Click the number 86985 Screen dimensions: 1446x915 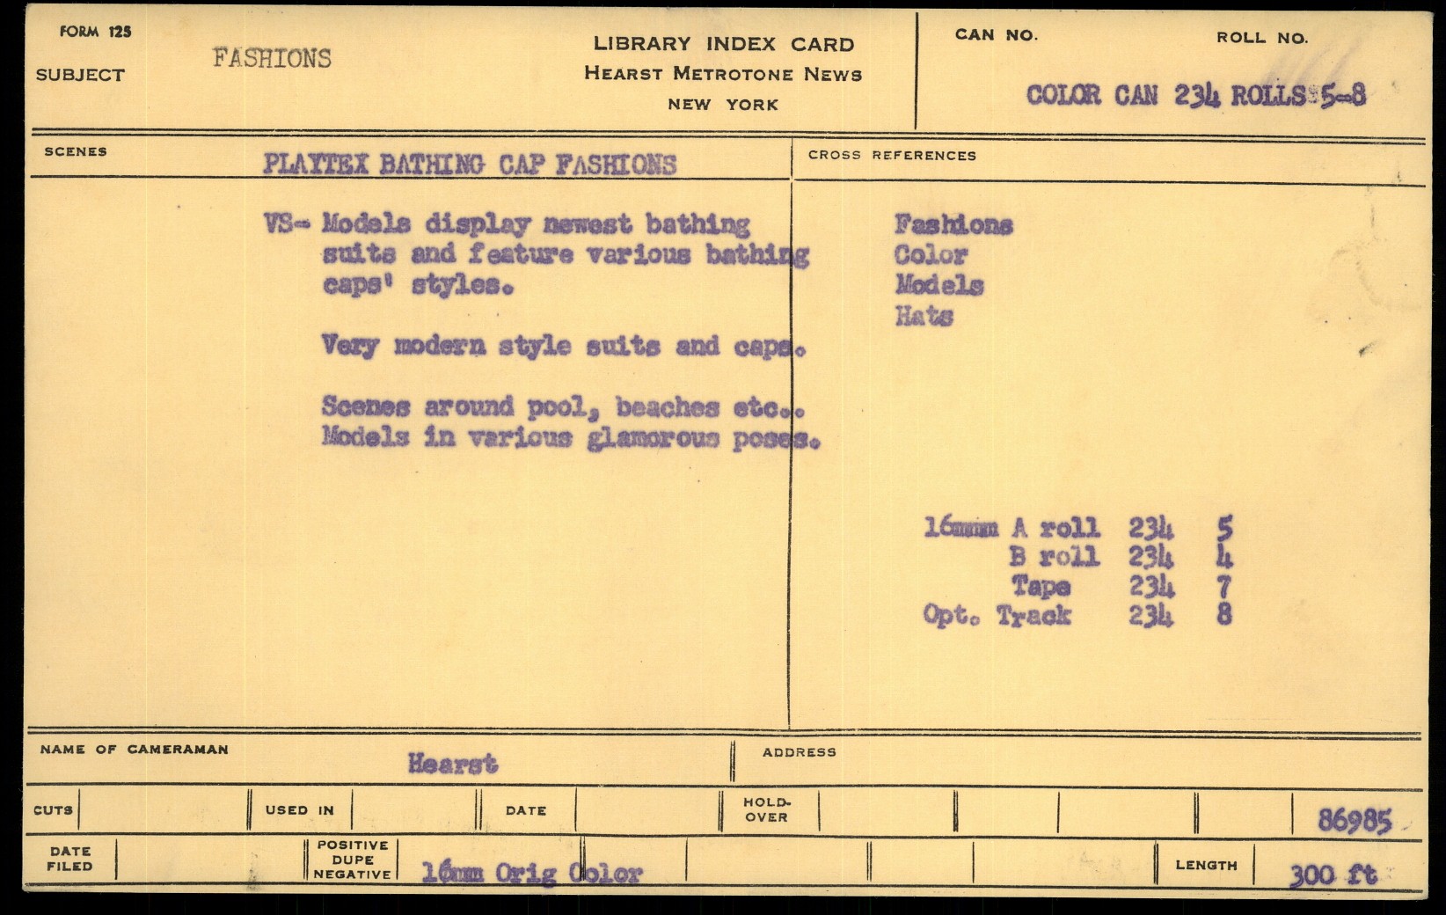click(x=1355, y=821)
